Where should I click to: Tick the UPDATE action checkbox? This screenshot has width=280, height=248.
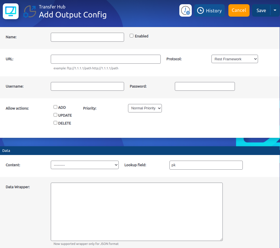coord(56,115)
